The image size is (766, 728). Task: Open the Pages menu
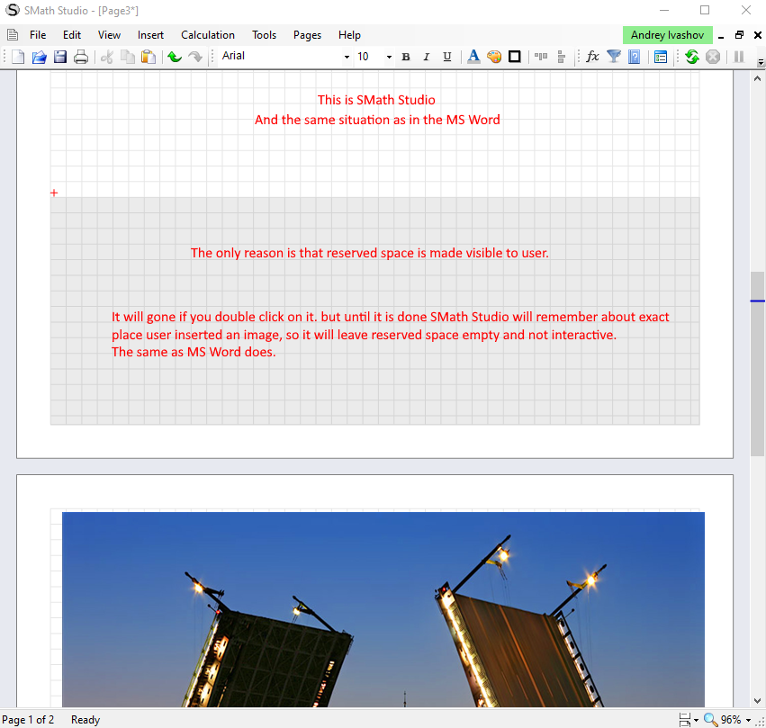(307, 35)
